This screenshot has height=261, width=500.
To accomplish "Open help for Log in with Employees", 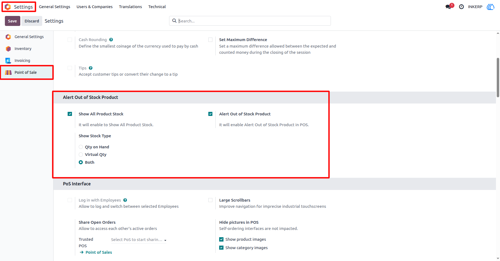I will pyautogui.click(x=125, y=200).
